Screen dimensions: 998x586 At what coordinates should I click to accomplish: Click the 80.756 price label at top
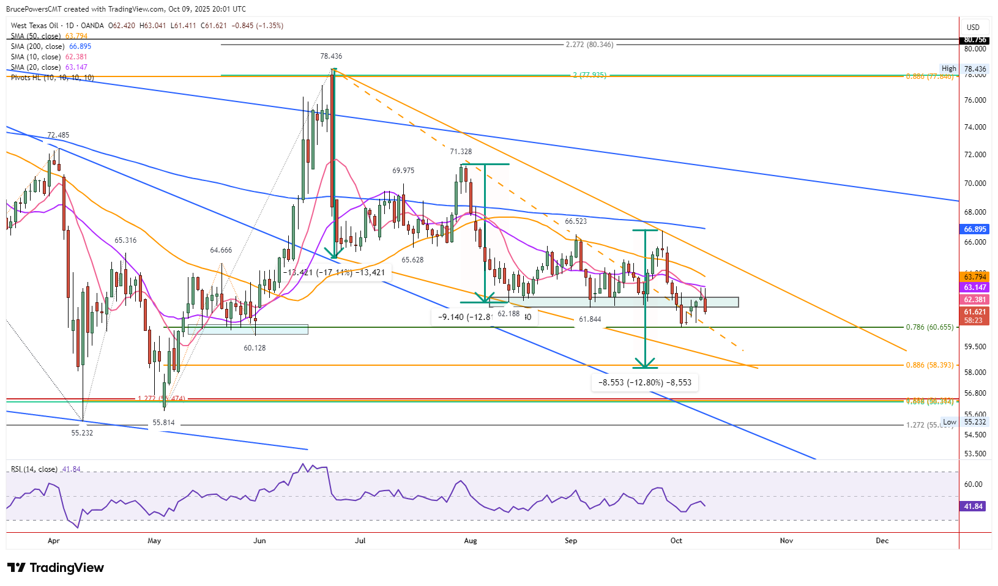click(975, 40)
